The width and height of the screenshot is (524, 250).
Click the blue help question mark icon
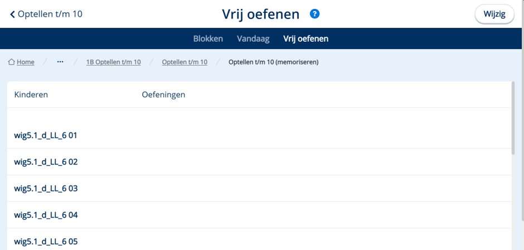click(314, 14)
